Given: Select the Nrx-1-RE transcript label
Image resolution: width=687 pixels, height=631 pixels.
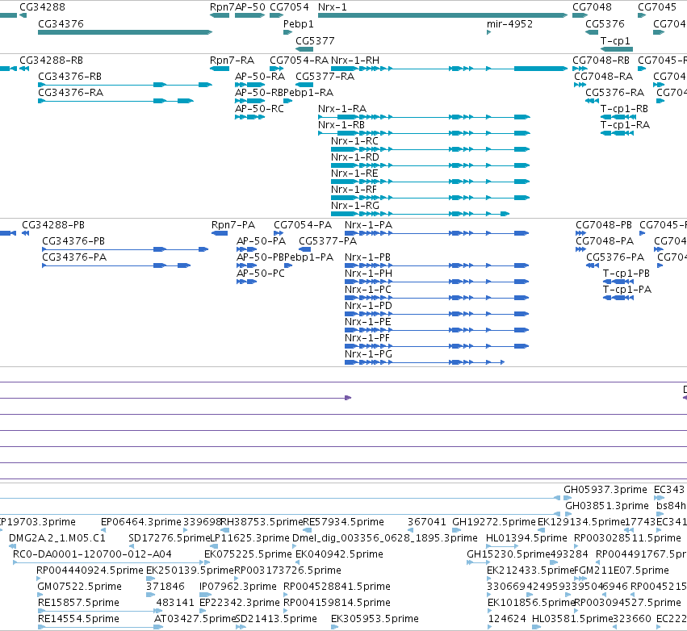Looking at the screenshot, I should 354,173.
